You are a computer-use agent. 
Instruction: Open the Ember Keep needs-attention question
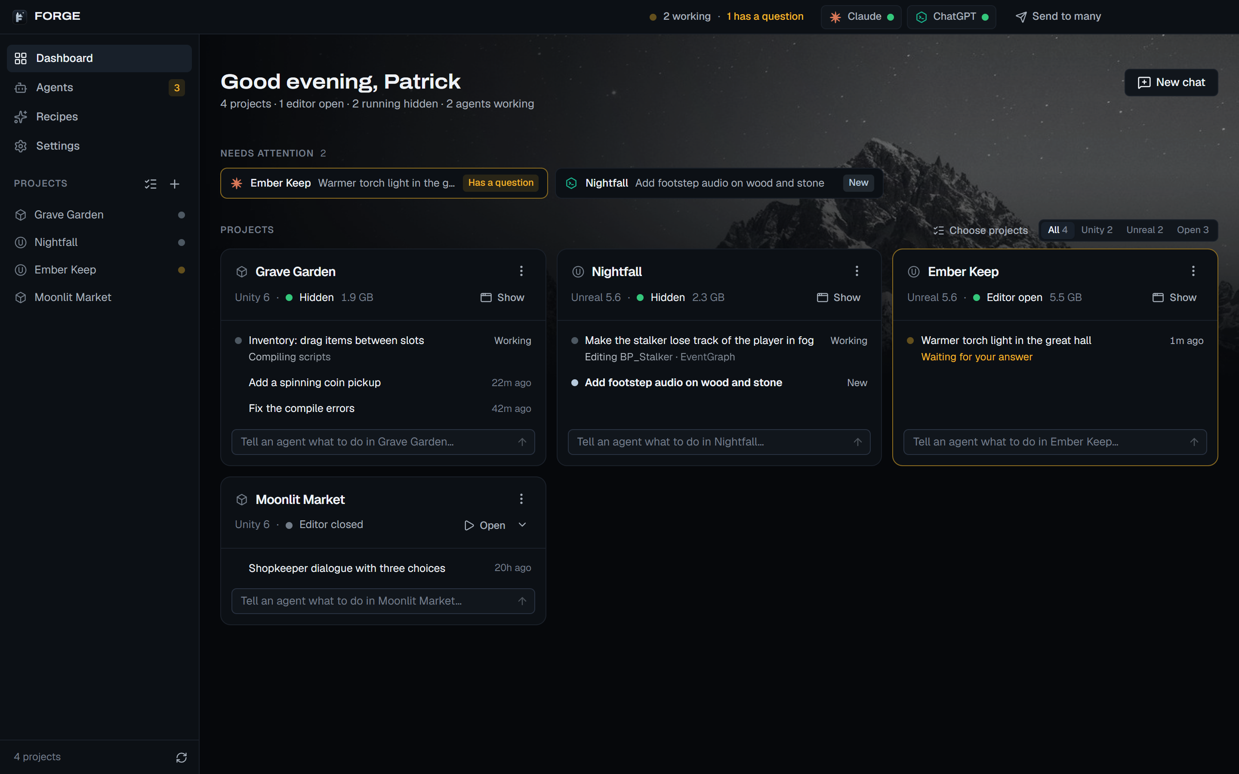(384, 183)
